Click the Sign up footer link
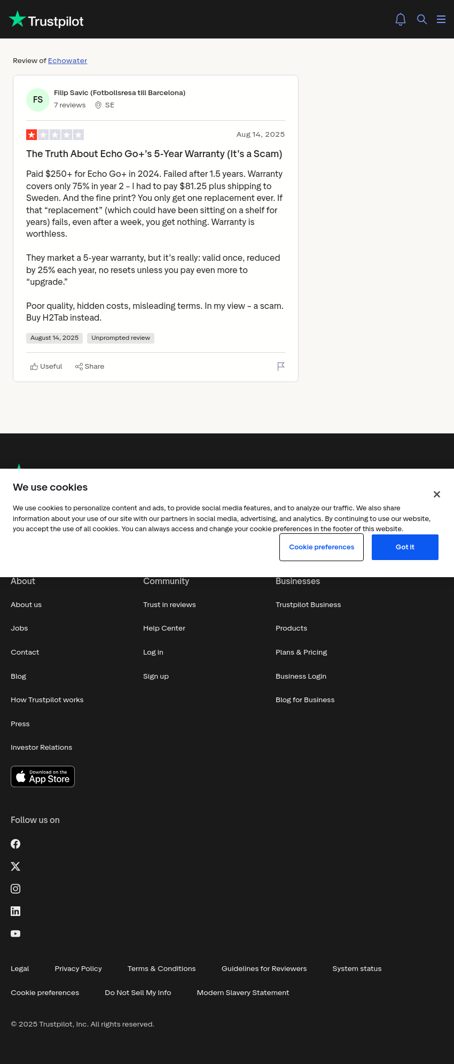The width and height of the screenshot is (454, 1064). click(x=156, y=677)
